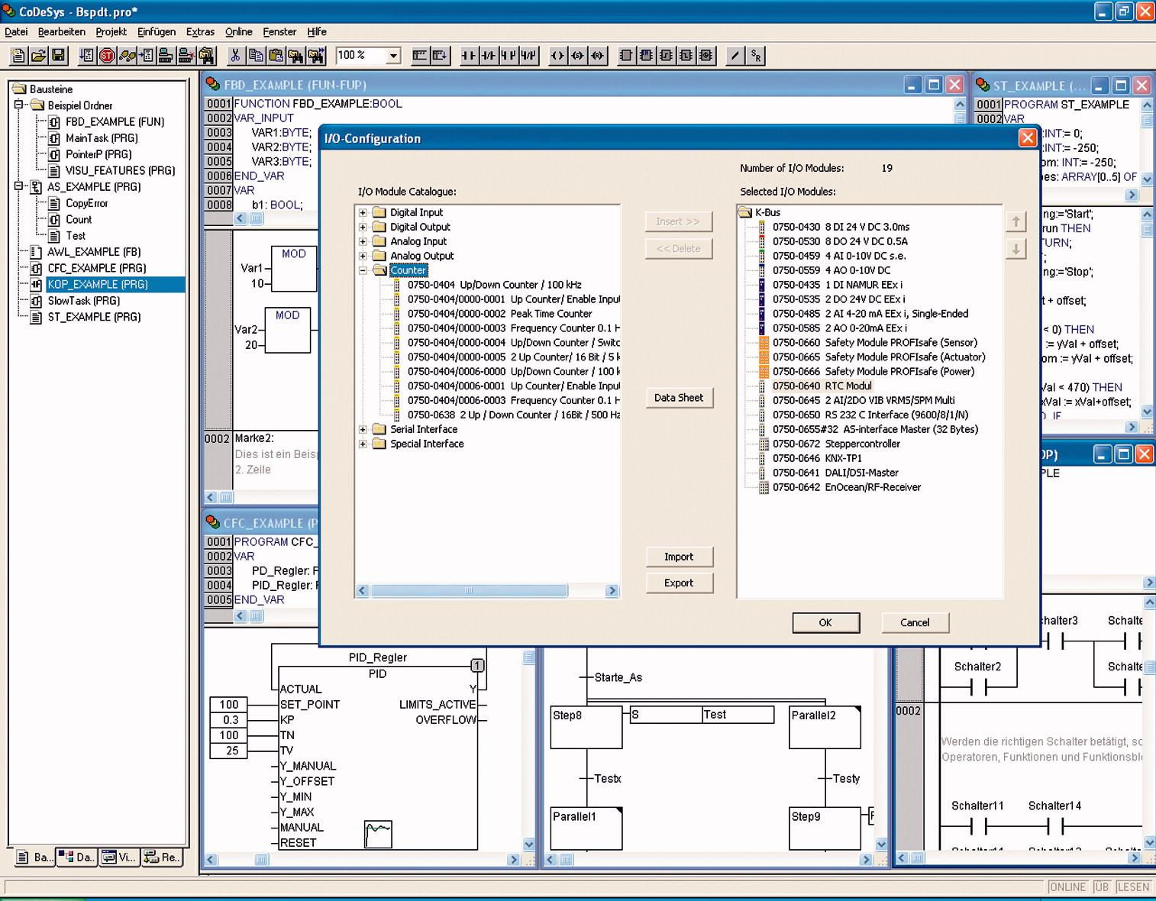The width and height of the screenshot is (1156, 901).
Task: Click the Cut scissors icon
Action: [236, 55]
